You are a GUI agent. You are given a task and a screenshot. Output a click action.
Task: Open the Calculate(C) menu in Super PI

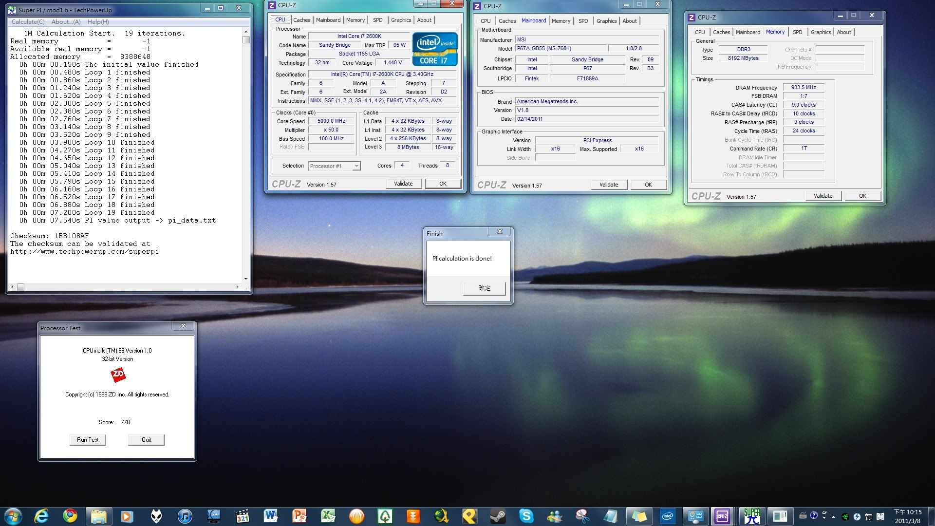[x=28, y=22]
